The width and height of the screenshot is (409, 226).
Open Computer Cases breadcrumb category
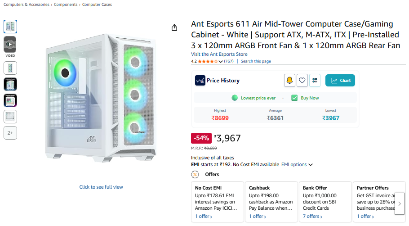click(x=97, y=5)
